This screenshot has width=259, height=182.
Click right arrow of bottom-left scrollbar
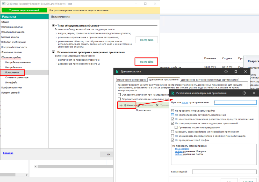coord(27,175)
